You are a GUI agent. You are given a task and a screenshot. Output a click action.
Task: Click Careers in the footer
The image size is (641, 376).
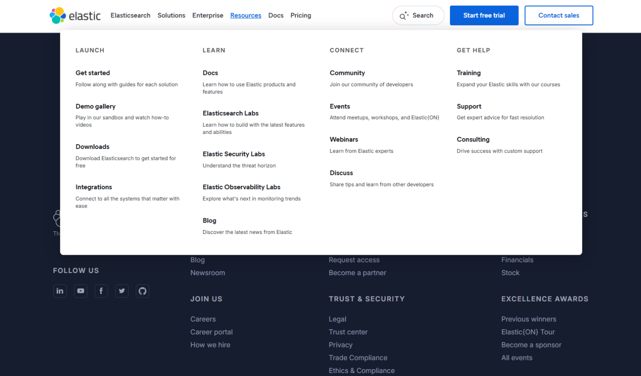coord(203,319)
